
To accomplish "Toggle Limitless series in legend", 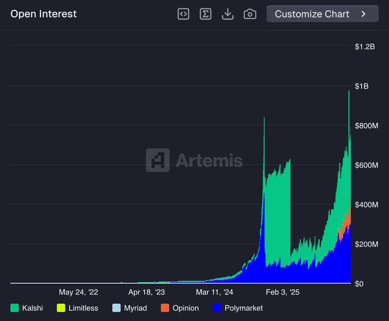I will (x=77, y=308).
